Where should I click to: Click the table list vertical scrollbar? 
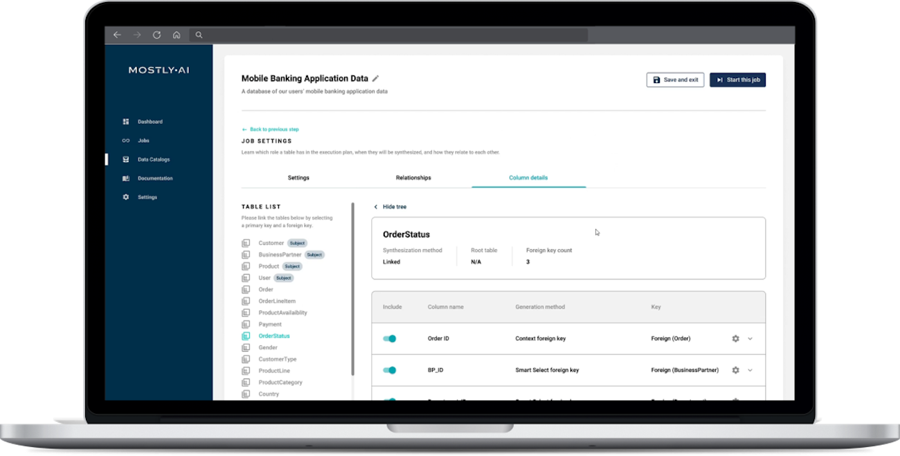point(353,291)
